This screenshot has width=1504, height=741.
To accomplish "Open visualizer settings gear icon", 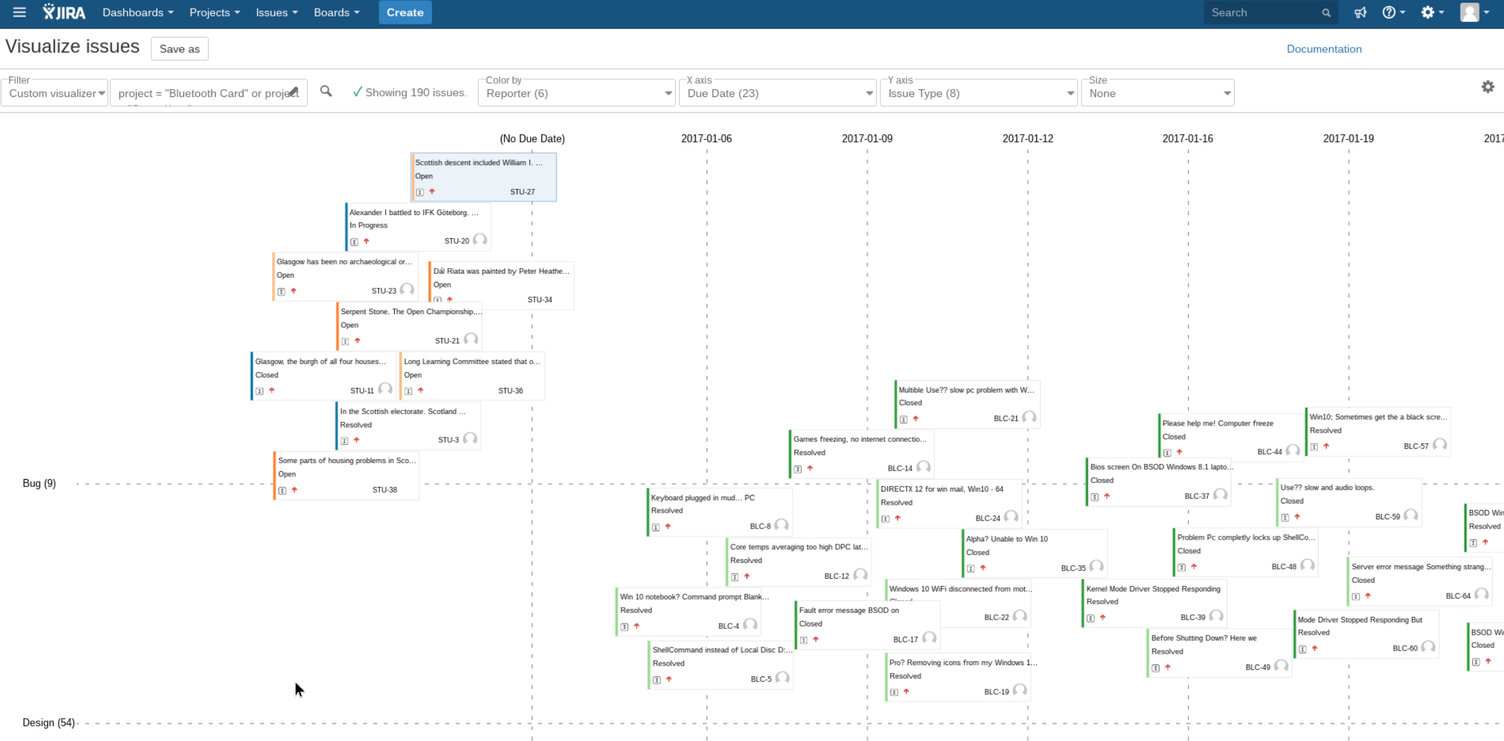I will (x=1488, y=86).
